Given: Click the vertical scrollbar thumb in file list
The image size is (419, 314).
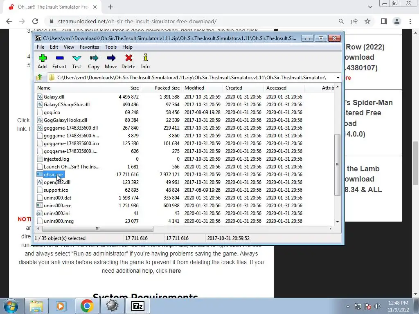Looking at the screenshot, I should [x=338, y=165].
